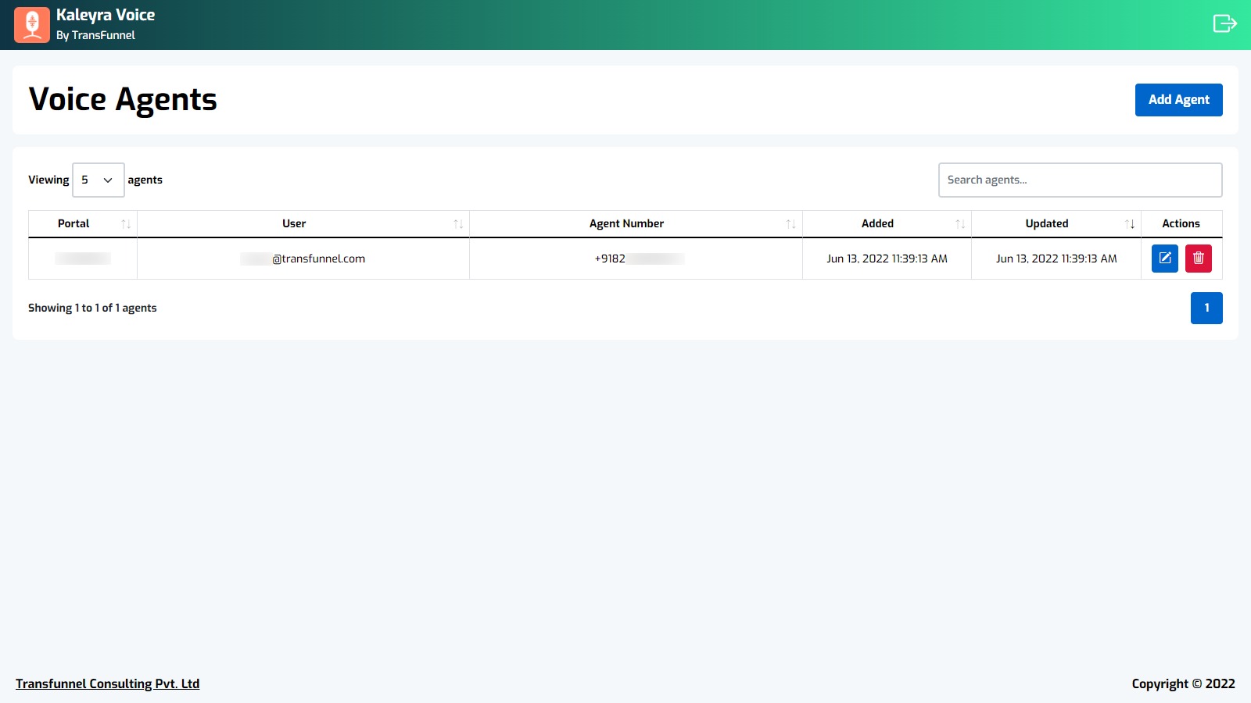Sort by Agent Number column arrows
Viewport: 1251px width, 703px height.
click(790, 224)
